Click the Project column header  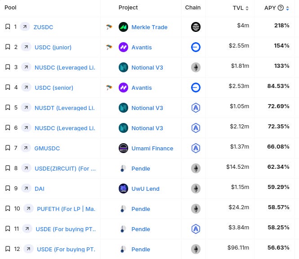(128, 8)
